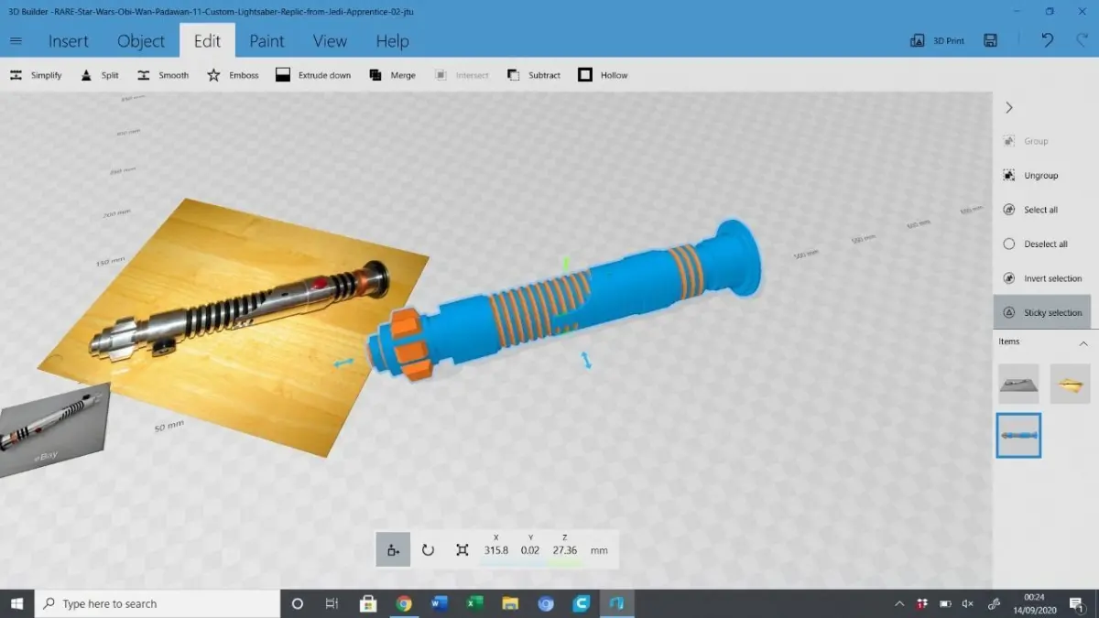Image resolution: width=1099 pixels, height=618 pixels.
Task: Select the grey lightsaber photo item thumbnail
Action: coord(1018,384)
